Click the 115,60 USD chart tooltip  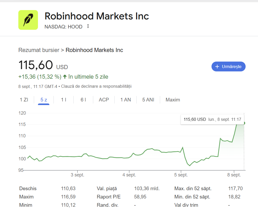[x=212, y=119]
